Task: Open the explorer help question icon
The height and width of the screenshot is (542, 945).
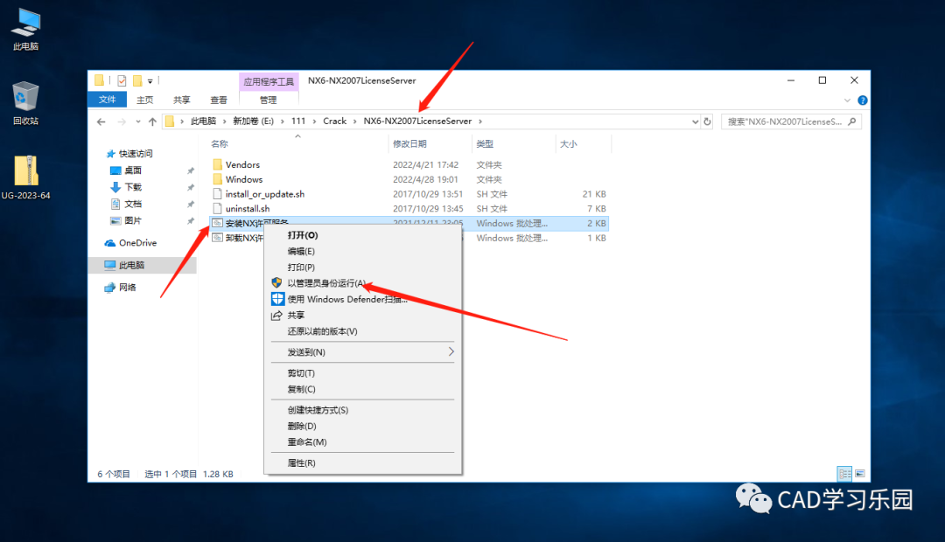Action: pyautogui.click(x=863, y=101)
